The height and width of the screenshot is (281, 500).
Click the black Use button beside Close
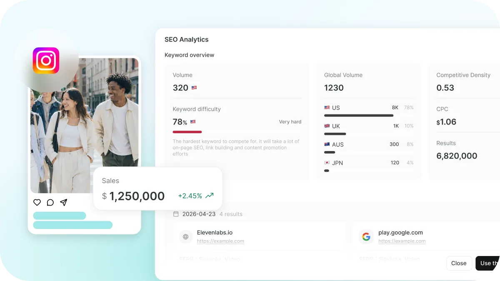487,263
